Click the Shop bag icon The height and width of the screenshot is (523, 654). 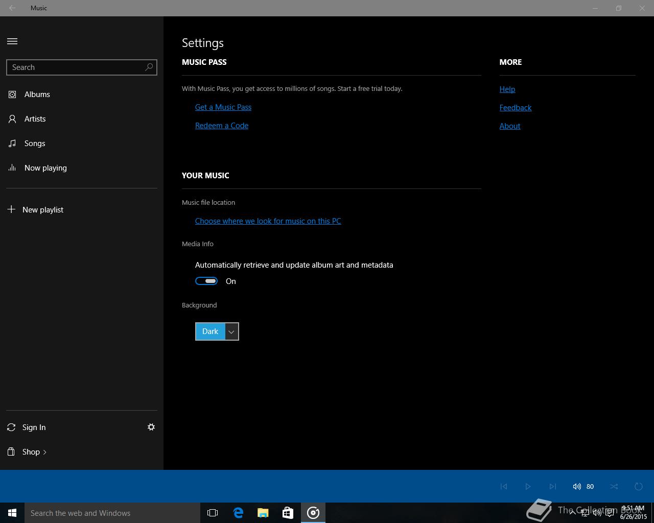pyautogui.click(x=11, y=451)
